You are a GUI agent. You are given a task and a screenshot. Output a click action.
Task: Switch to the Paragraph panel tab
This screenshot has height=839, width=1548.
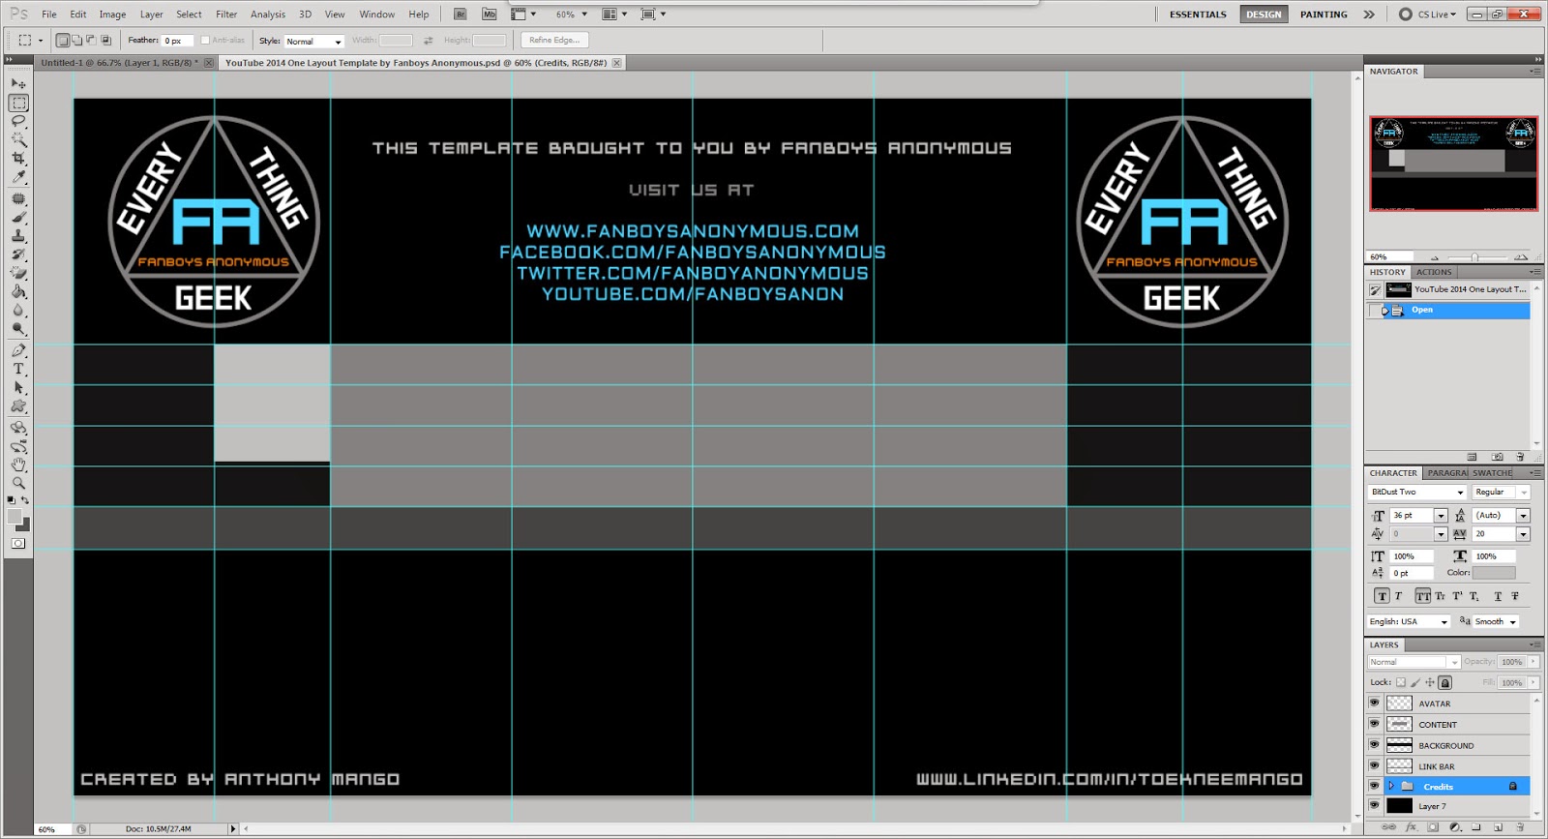click(x=1446, y=473)
